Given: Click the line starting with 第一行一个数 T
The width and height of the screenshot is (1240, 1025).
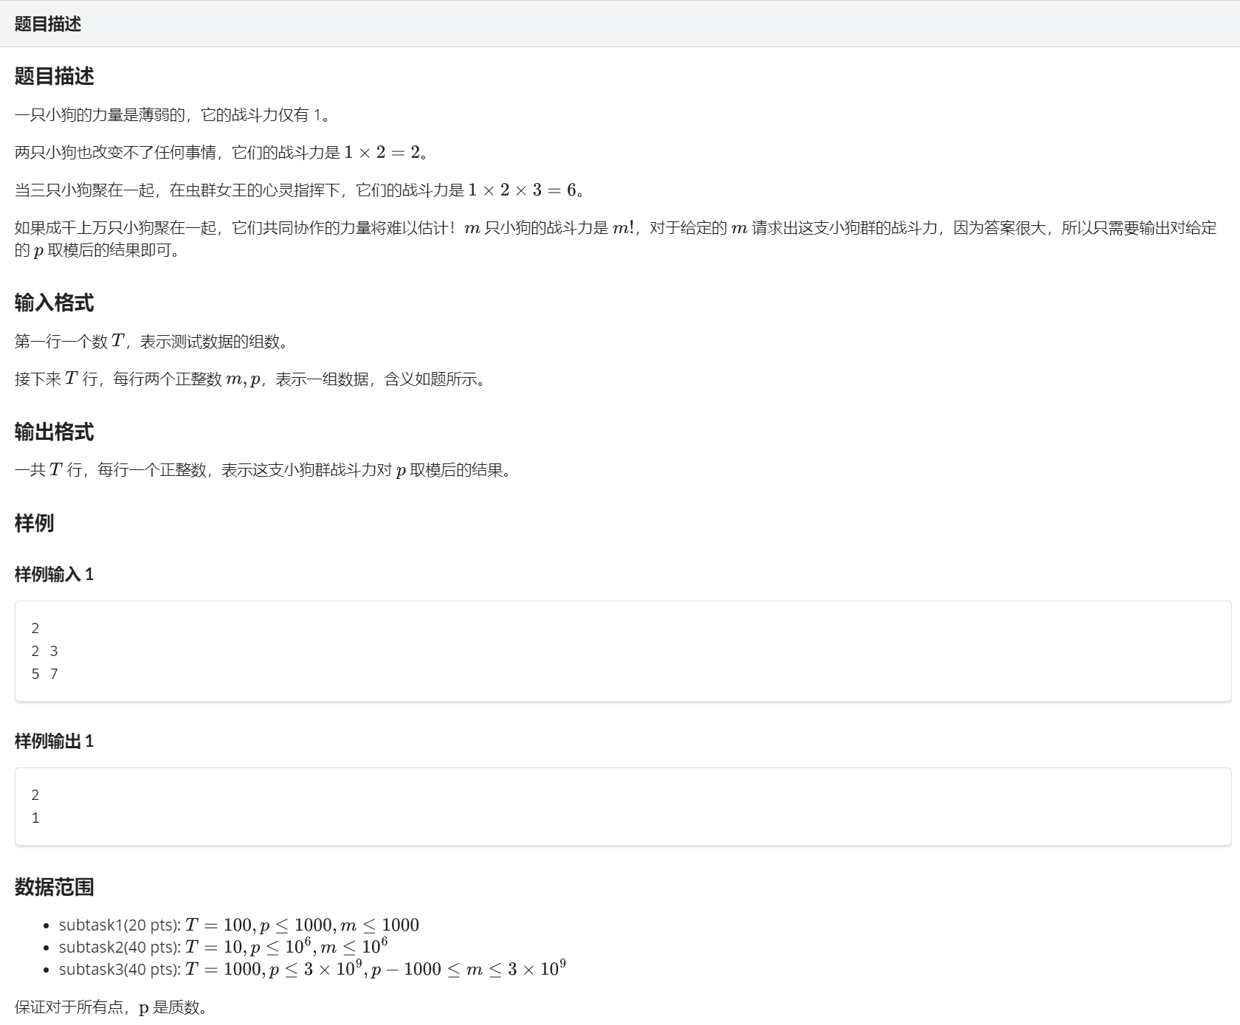Looking at the screenshot, I should tap(151, 341).
